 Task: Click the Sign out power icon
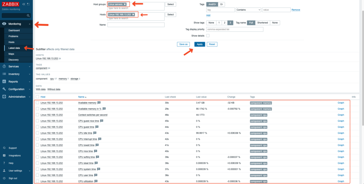click(4, 178)
